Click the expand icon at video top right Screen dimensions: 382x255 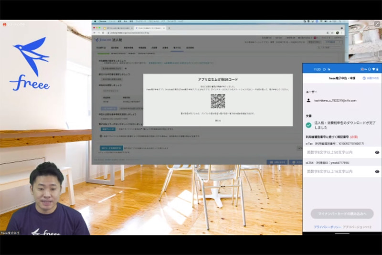(x=377, y=23)
